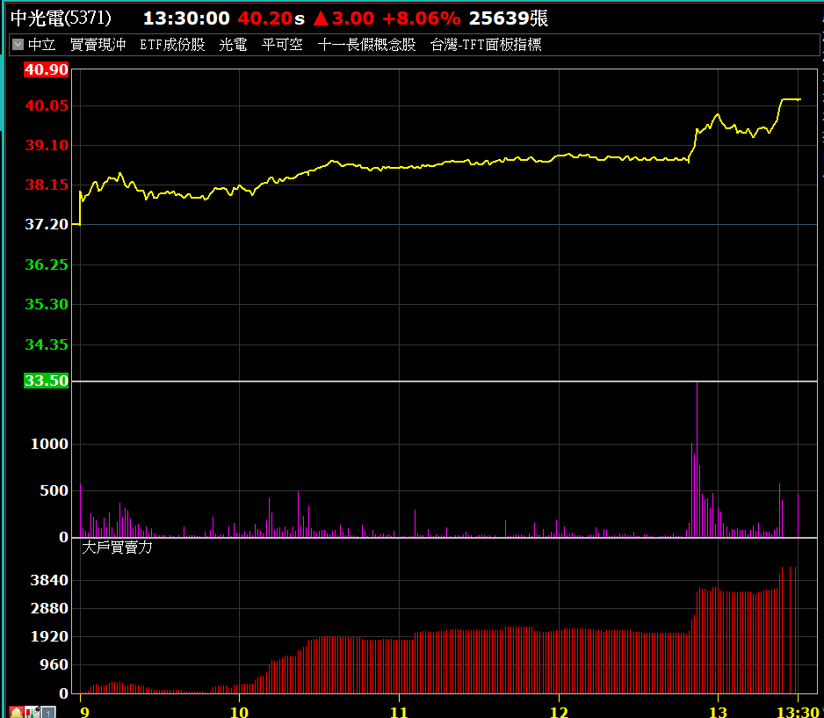Click the price change ▲3.00
This screenshot has height=718, width=824.
[343, 18]
